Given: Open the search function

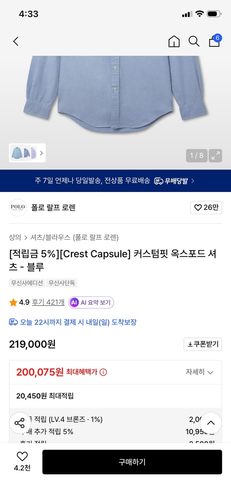Looking at the screenshot, I should pos(194,41).
